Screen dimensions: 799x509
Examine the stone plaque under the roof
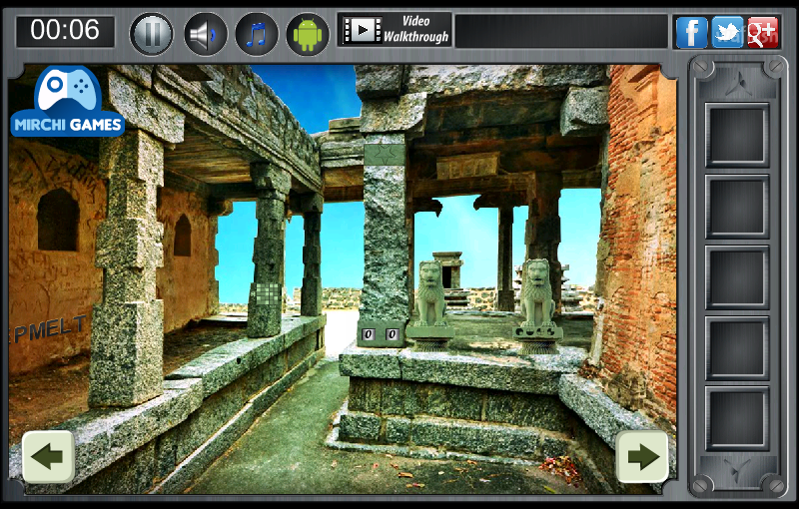click(467, 166)
